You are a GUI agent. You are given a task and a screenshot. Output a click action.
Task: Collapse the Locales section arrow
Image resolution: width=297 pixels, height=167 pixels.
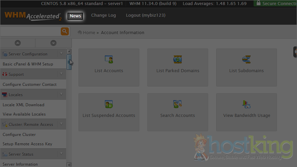pyautogui.click(x=61, y=95)
